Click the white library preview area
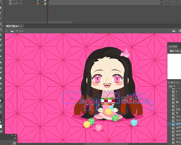The image size is (181, 145). pyautogui.click(x=174, y=66)
